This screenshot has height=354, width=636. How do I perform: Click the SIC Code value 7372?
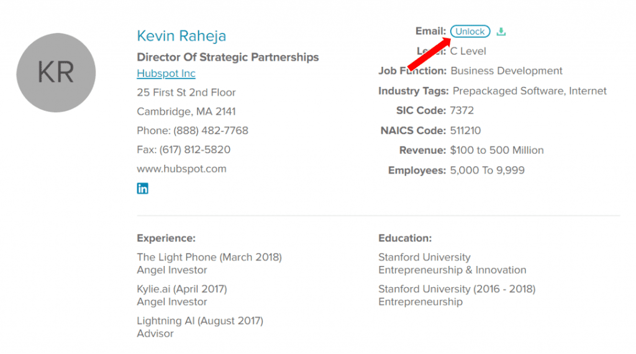(x=461, y=110)
